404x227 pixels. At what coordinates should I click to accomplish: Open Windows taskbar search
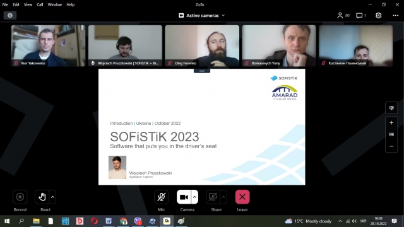pos(21,221)
